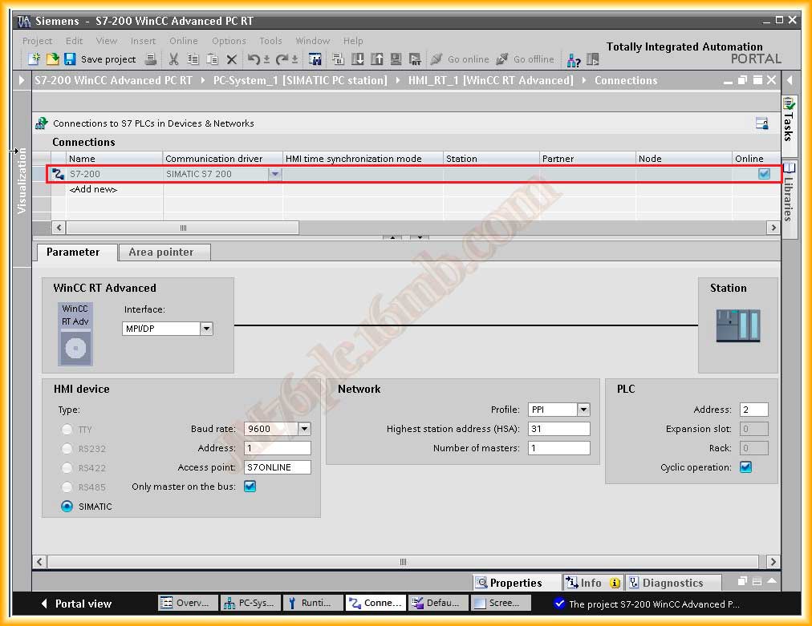Click the download to device icon
This screenshot has width=812, height=626.
pyautogui.click(x=357, y=59)
